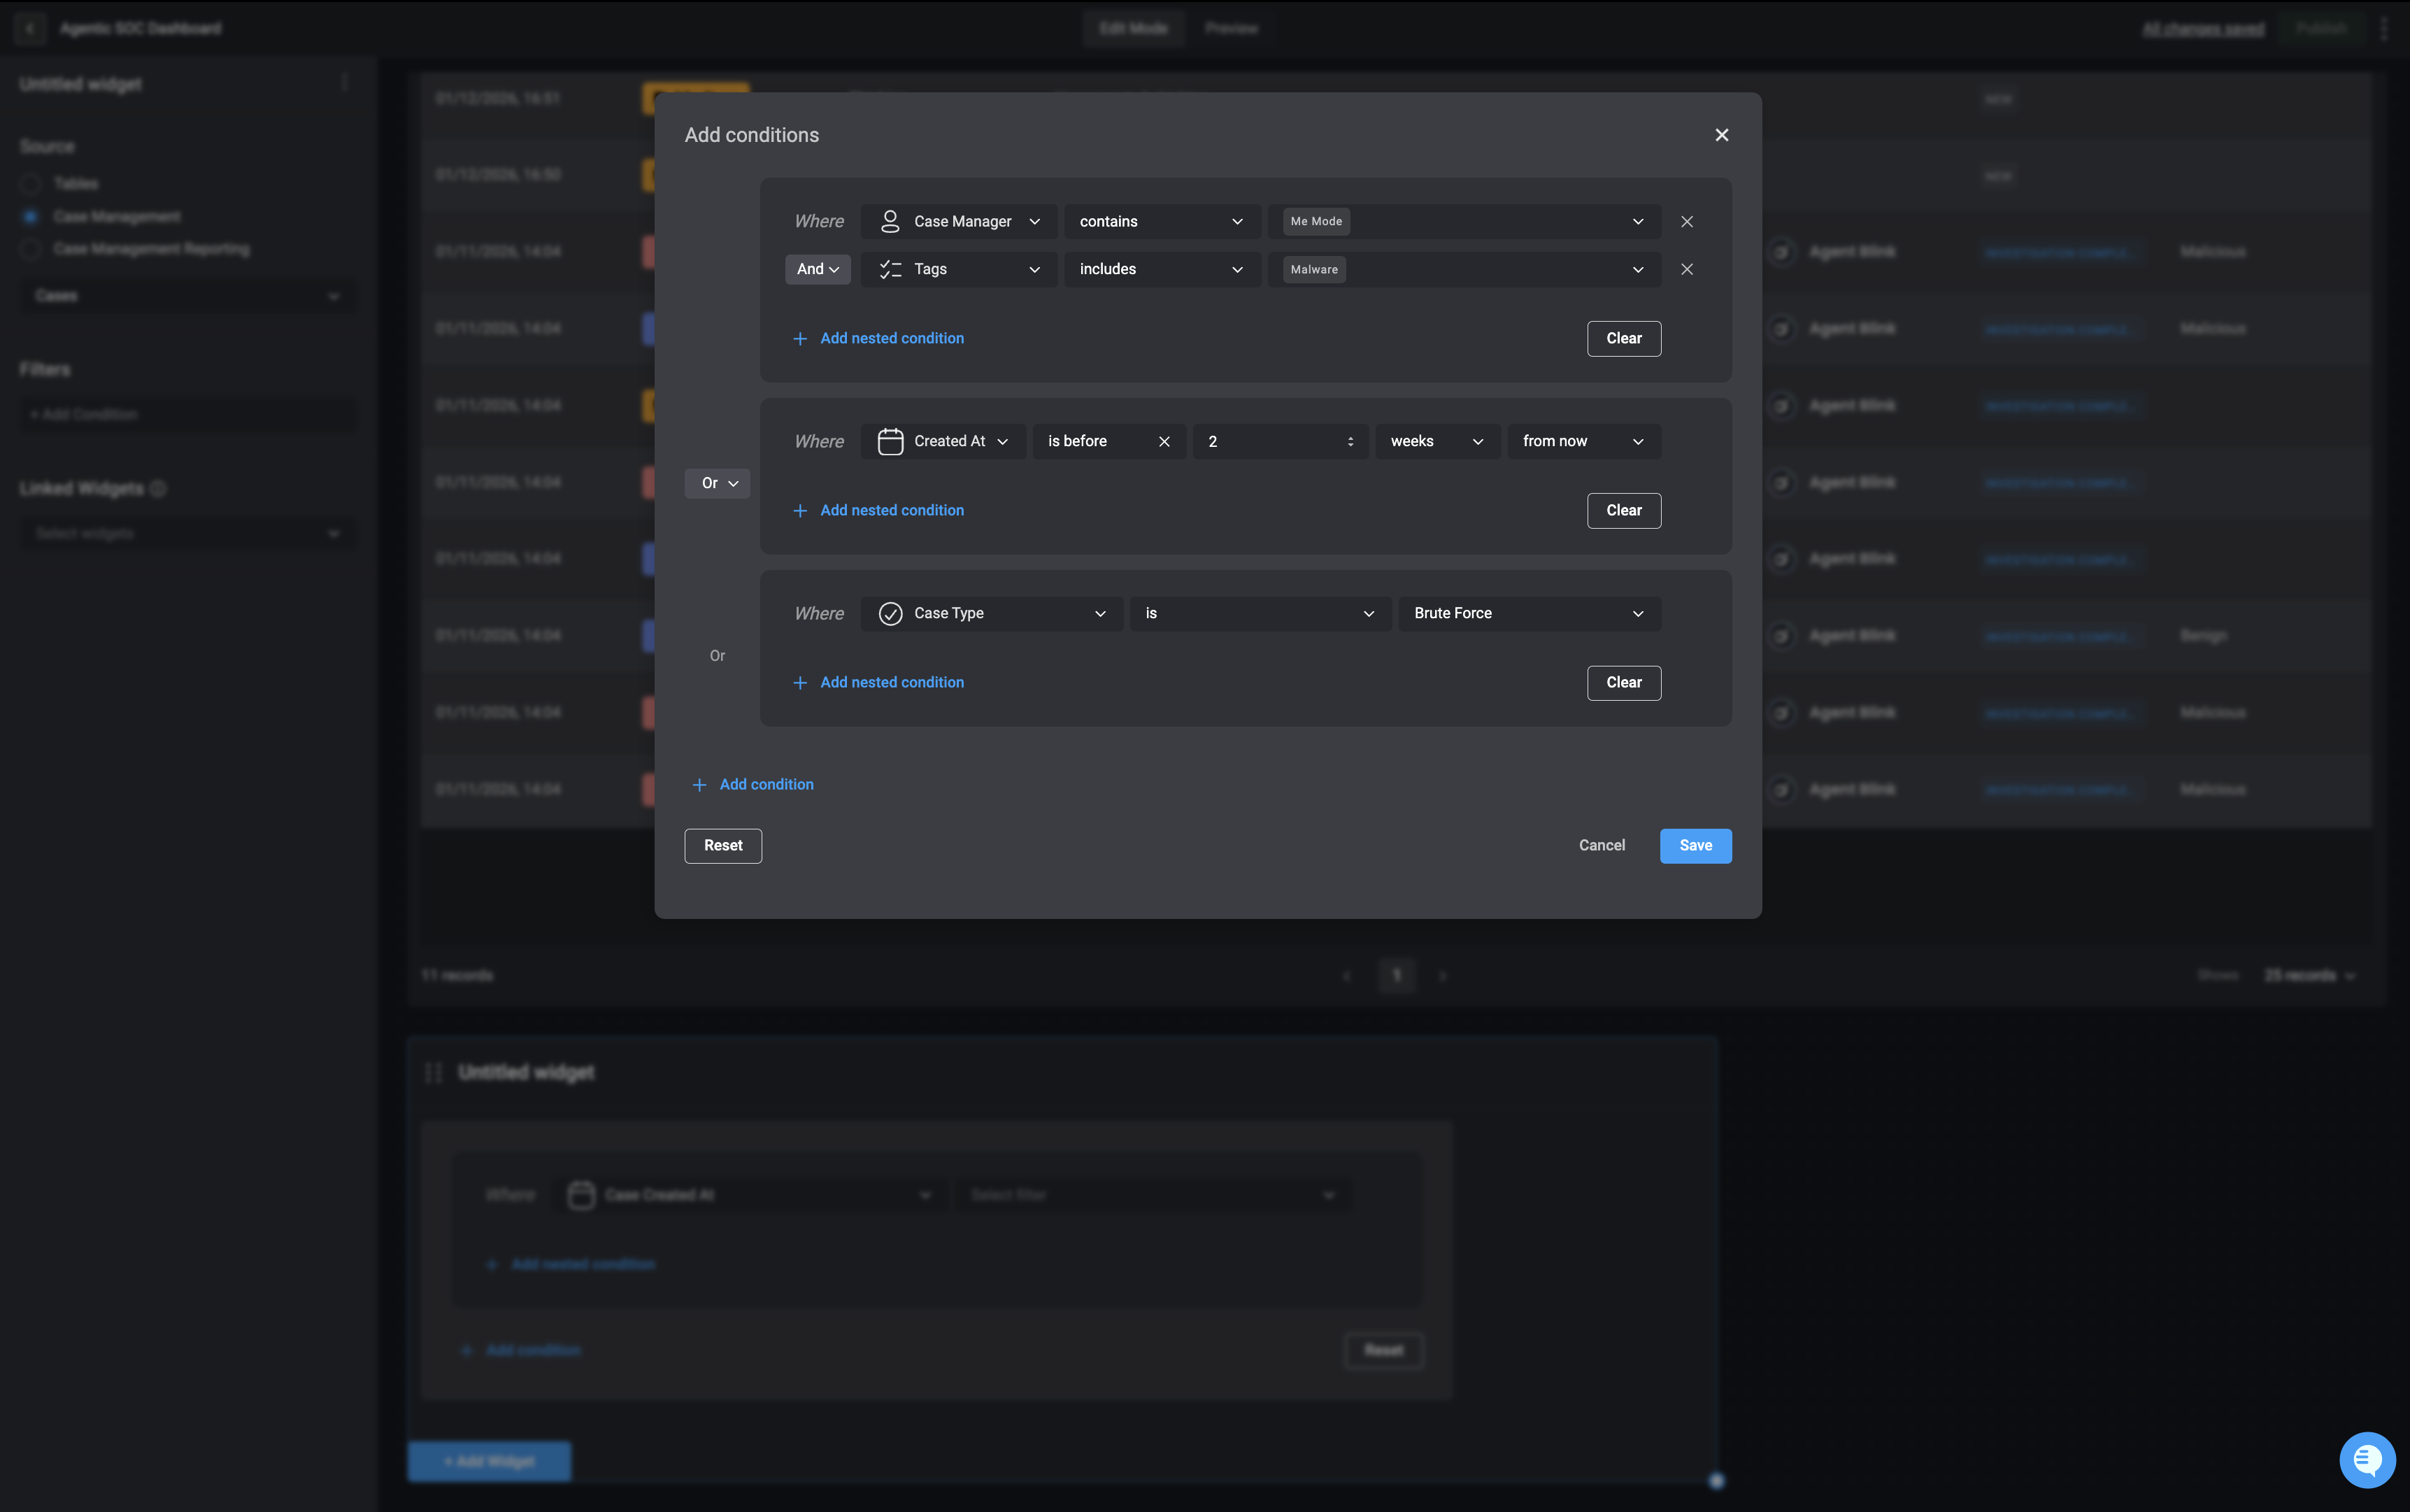Screen dimensions: 2410x1512
Task: Toggle the And operator dropdown
Action: point(817,270)
